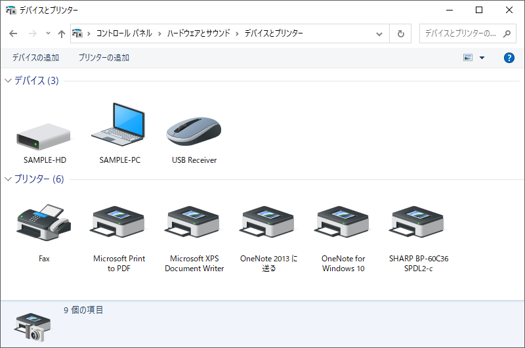This screenshot has width=525, height=348.
Task: Go to ハードウェアとサウンド in breadcrumb
Action: [x=199, y=33]
